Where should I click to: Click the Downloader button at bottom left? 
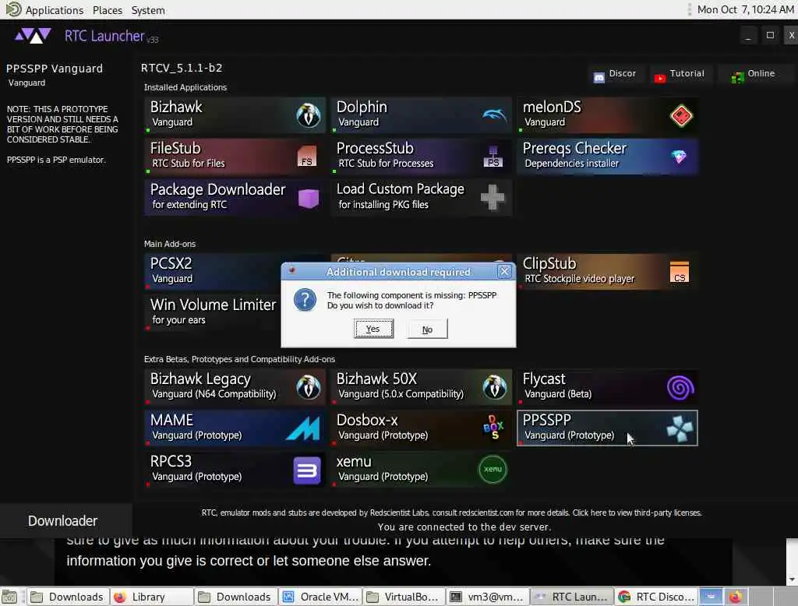point(66,520)
